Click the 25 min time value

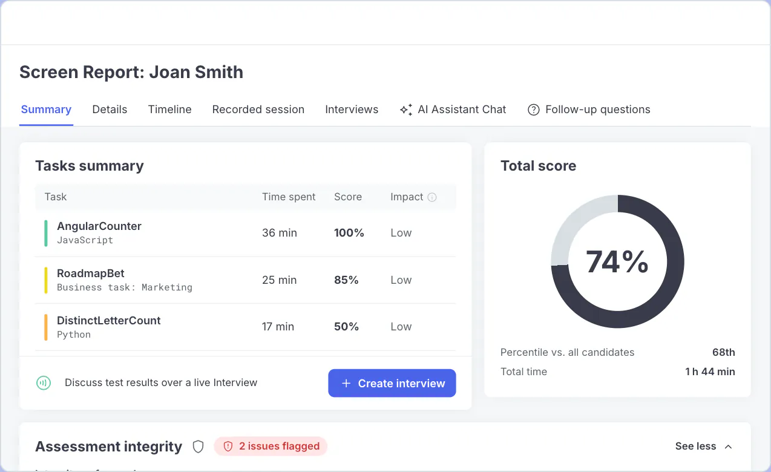click(280, 280)
